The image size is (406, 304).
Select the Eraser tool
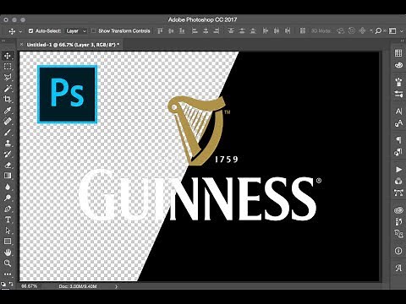[8, 165]
